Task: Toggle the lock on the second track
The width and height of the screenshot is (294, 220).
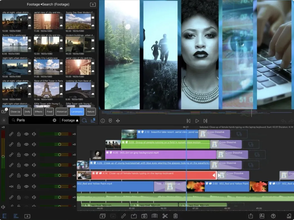Action: tap(19, 144)
